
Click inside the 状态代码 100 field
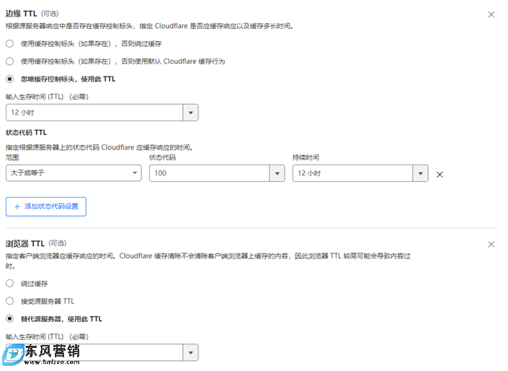coord(209,173)
